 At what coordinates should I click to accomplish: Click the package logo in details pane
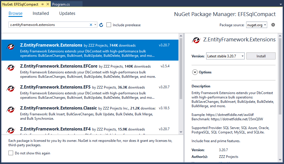click(196, 40)
